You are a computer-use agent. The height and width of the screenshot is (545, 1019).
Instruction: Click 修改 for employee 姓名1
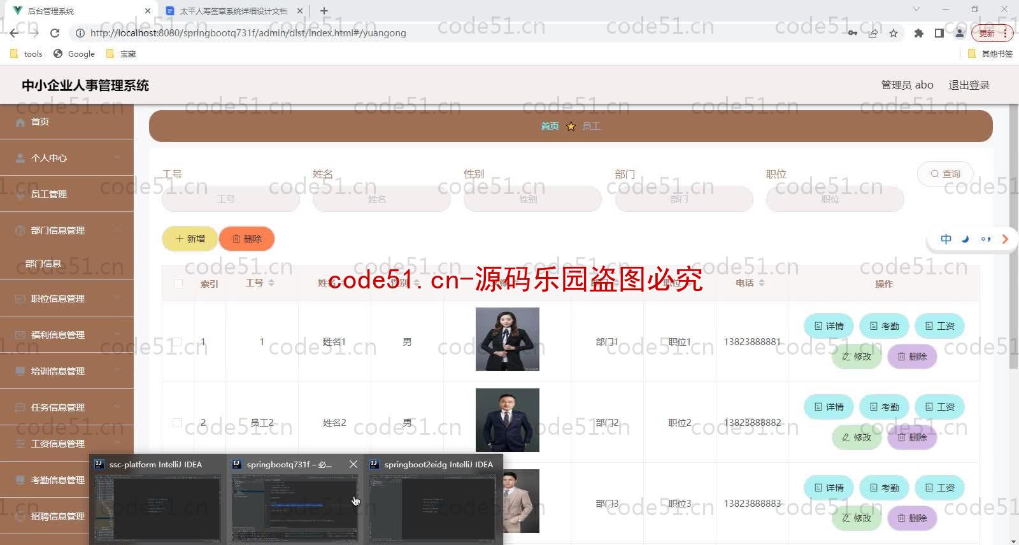[857, 357]
